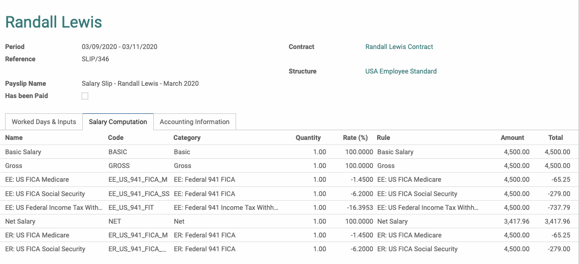This screenshot has height=264, width=579.
Task: Click the 3,417.96 Net Salary total cell
Action: point(557,222)
